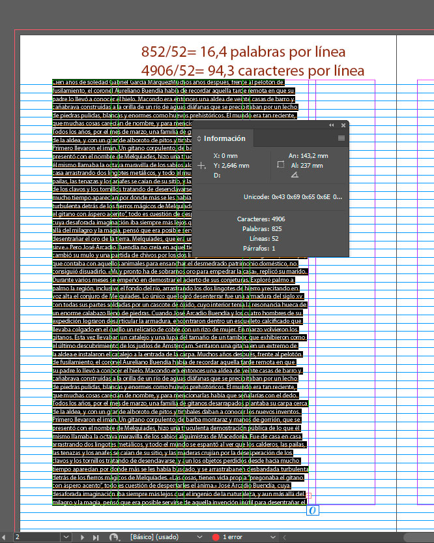Click the cursor position crosshair icon
This screenshot has width=434, height=543.
(x=202, y=166)
